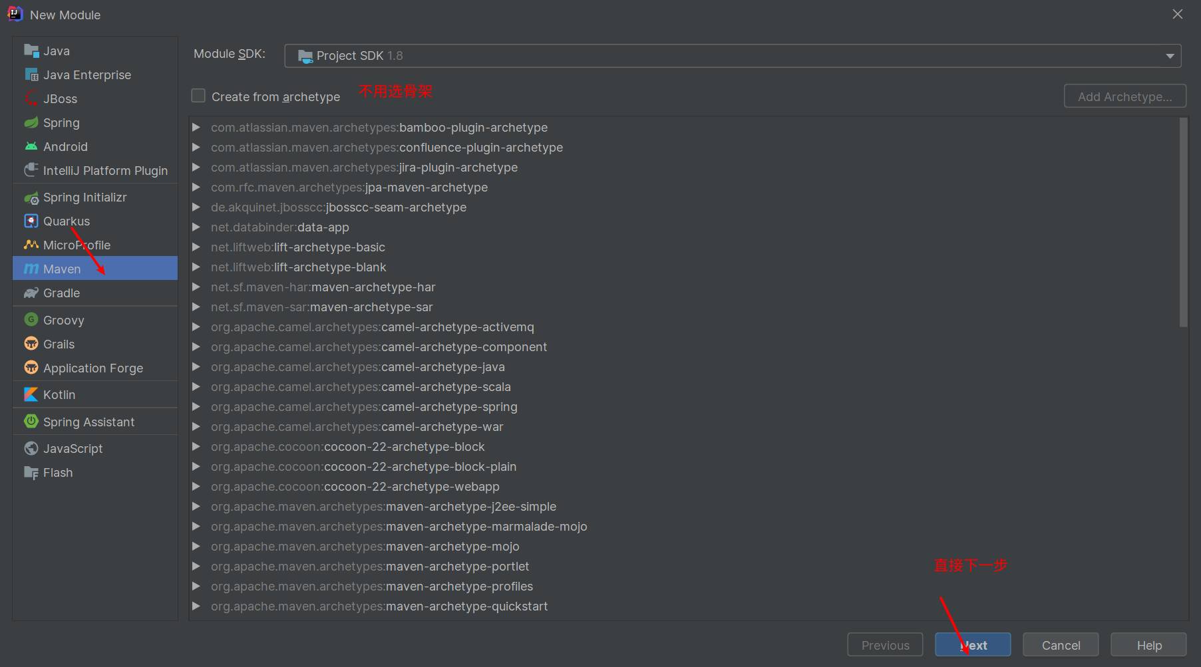Expand maven-archetype-har node
1201x667 pixels.
coord(196,287)
